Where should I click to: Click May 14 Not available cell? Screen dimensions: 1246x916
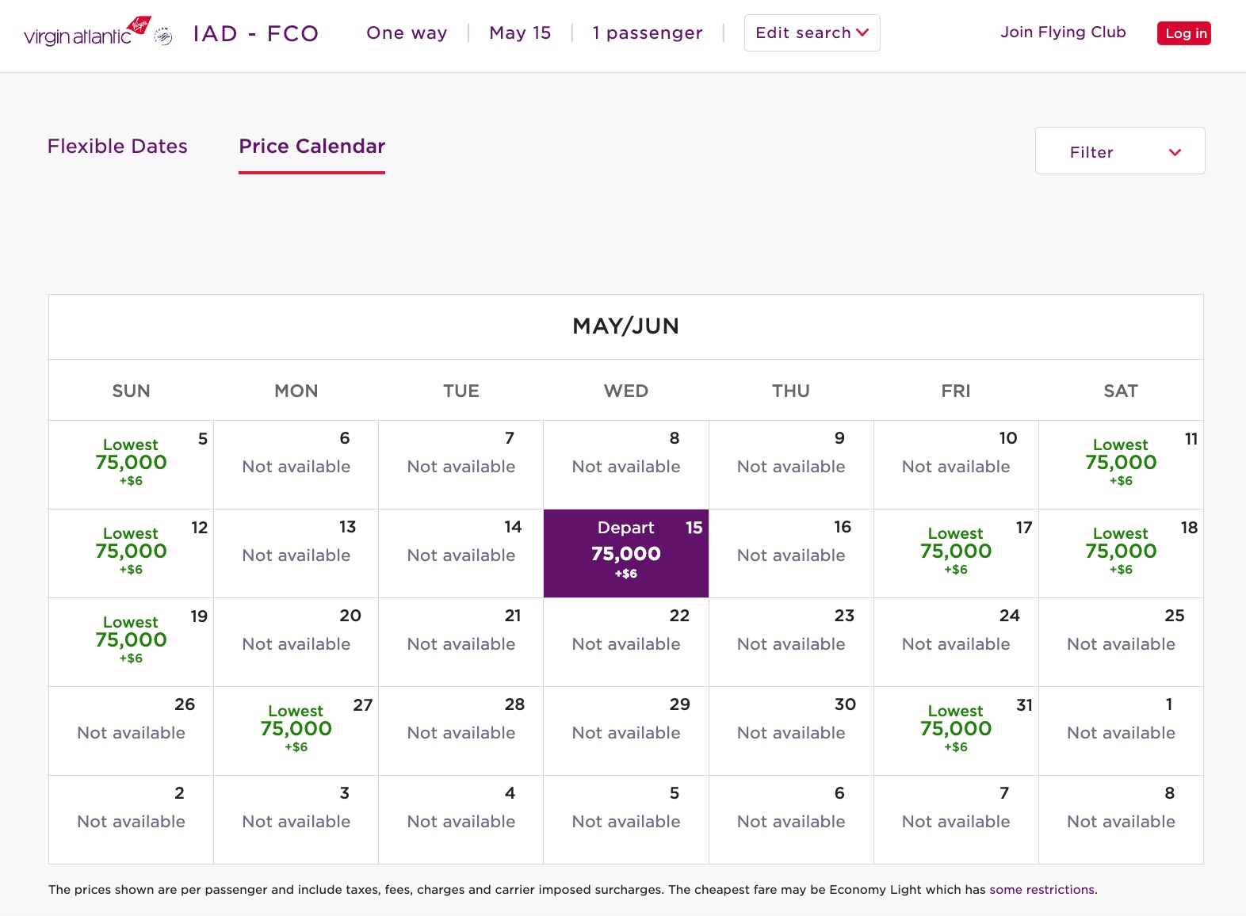pyautogui.click(x=461, y=554)
